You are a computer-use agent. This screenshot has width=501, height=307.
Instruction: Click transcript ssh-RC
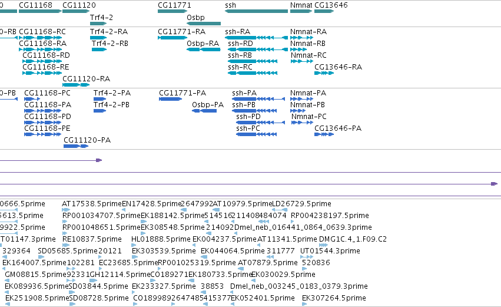click(240, 67)
